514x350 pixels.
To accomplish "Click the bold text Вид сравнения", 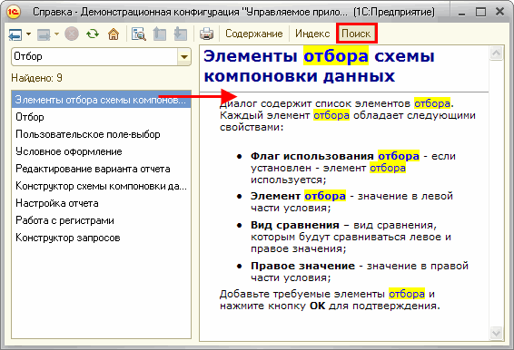I will click(x=295, y=225).
